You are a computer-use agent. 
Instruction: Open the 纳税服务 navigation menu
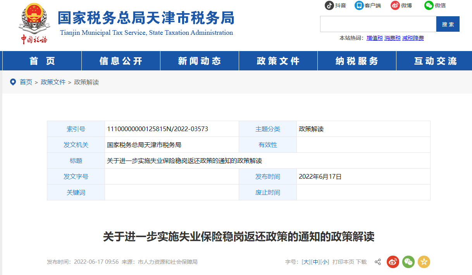(x=357, y=61)
